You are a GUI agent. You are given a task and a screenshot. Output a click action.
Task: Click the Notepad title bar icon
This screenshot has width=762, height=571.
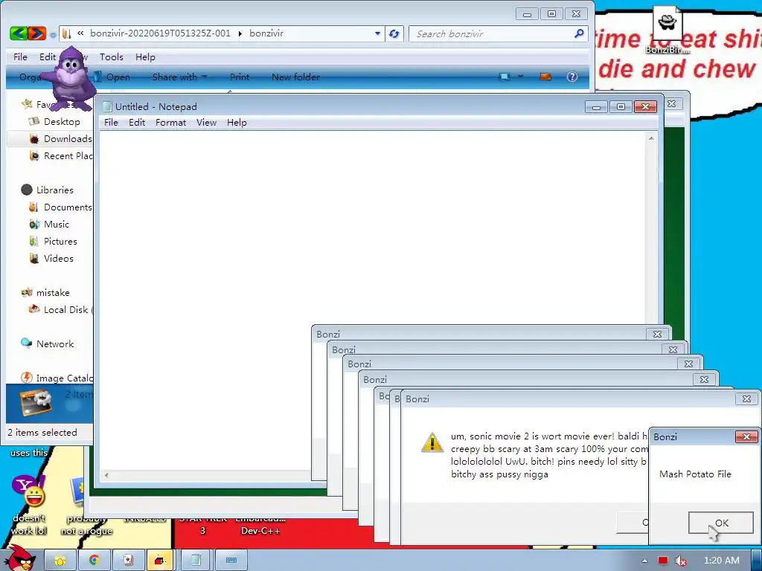pyautogui.click(x=107, y=106)
